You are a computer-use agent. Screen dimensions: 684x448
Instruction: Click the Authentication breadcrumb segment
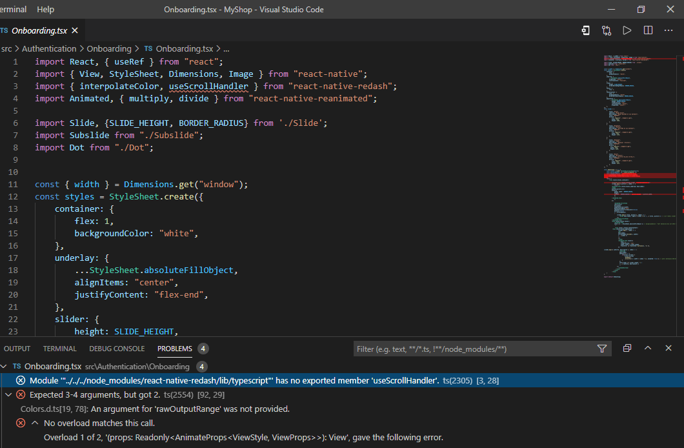point(49,48)
